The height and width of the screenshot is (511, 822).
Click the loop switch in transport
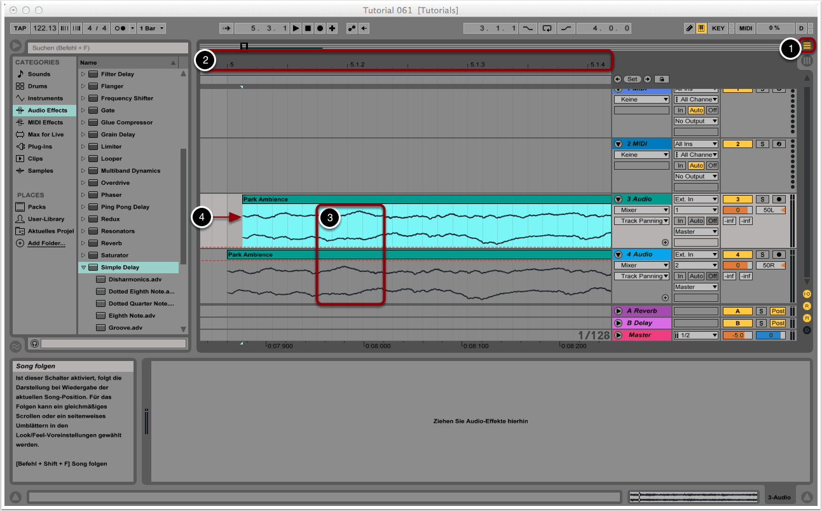tap(547, 29)
